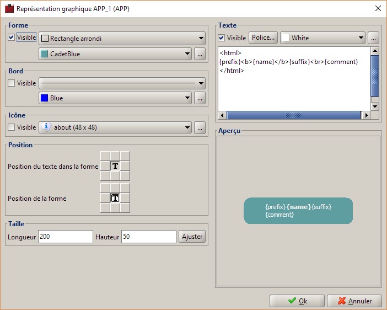
Task: Select top-center cell of text position grid
Action: click(x=115, y=156)
